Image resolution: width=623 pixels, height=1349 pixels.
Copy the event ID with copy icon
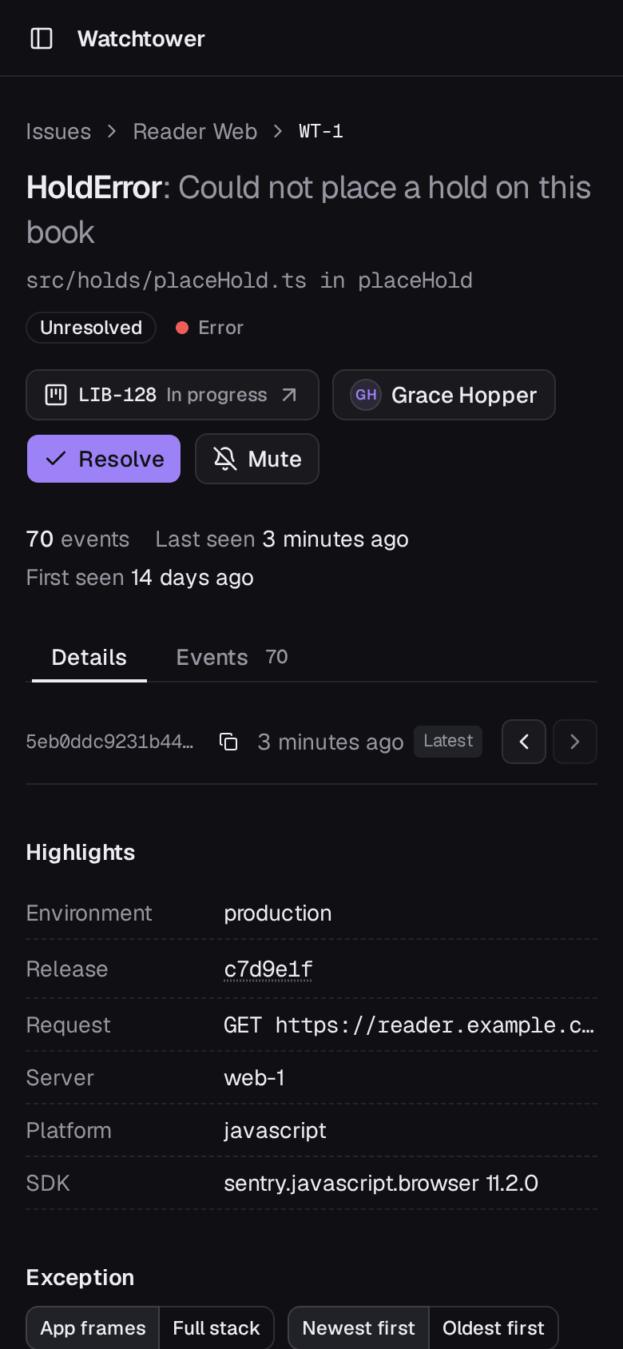pos(228,742)
